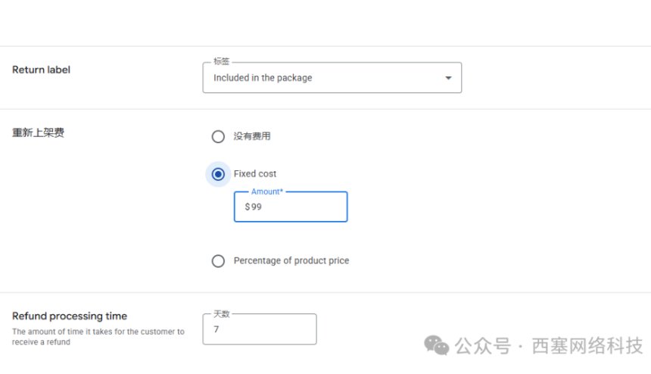The width and height of the screenshot is (651, 374).
Task: Click the 重新上架费 section heading
Action: pyautogui.click(x=38, y=133)
